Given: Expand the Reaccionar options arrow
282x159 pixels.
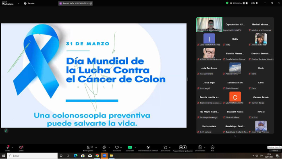Looking at the screenshot, I should point(121,147).
